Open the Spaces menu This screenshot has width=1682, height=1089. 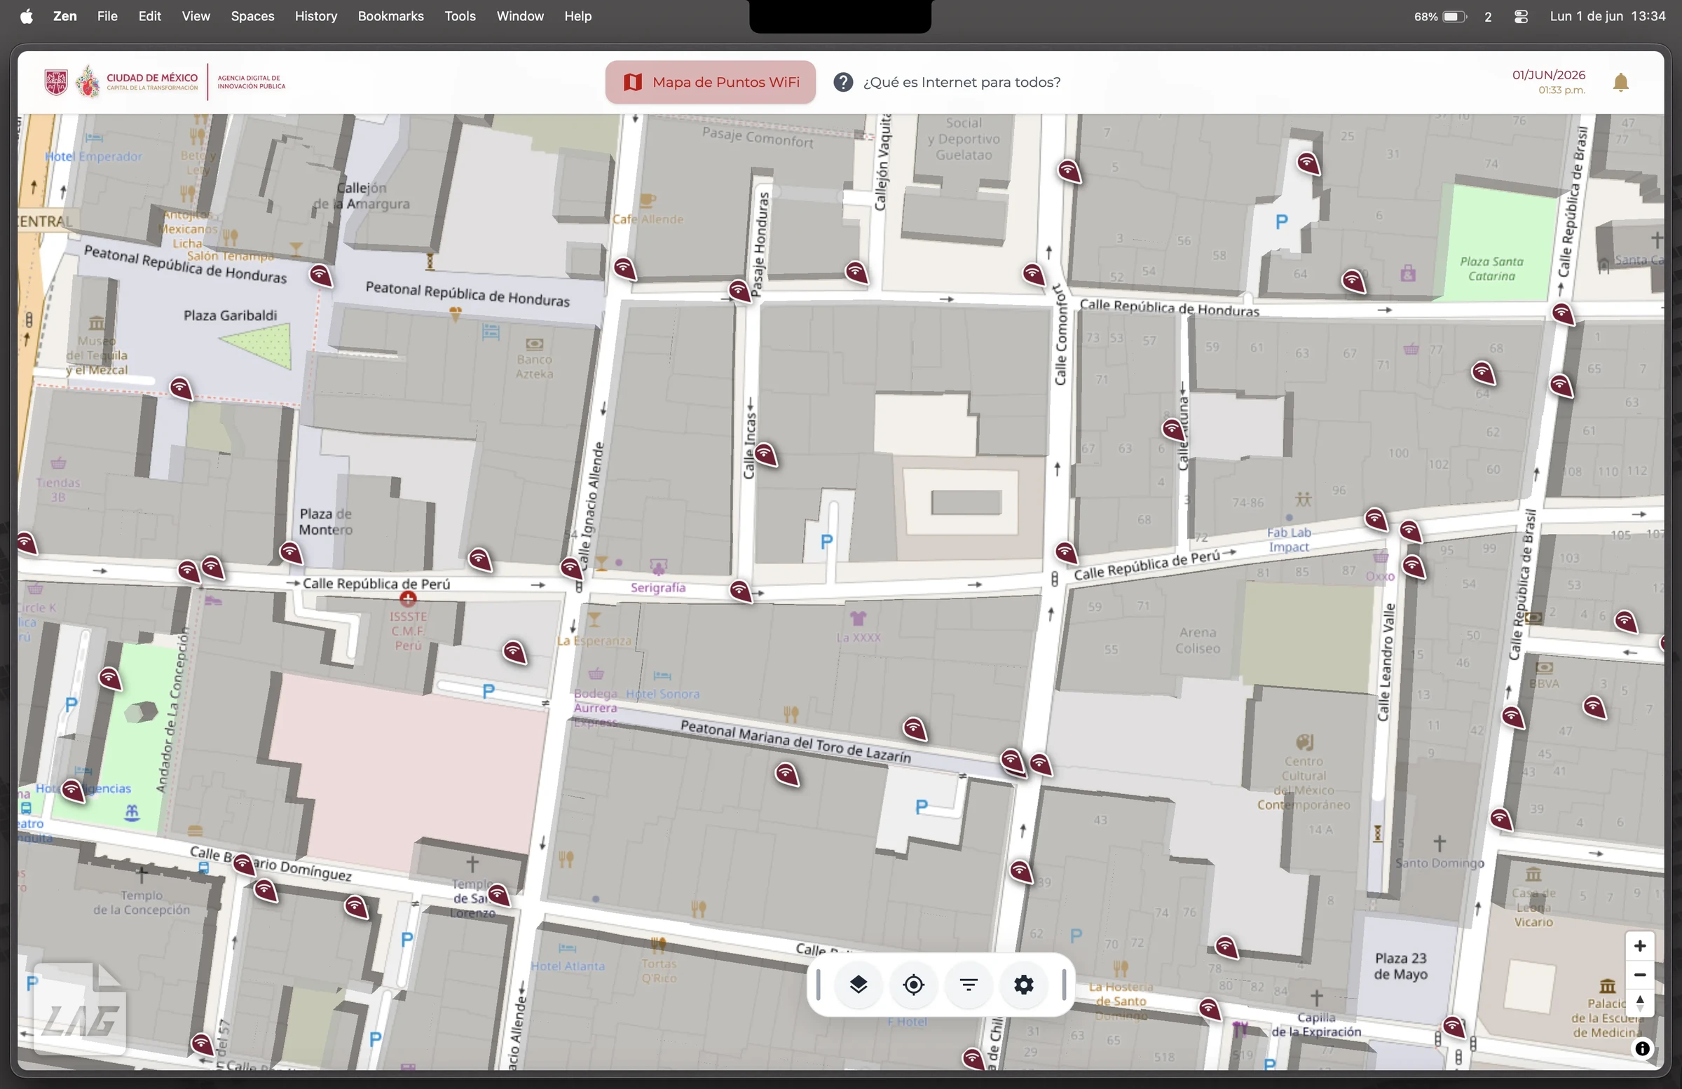coord(252,15)
